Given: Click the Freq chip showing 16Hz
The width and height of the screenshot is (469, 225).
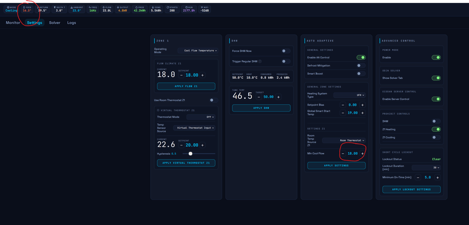Looking at the screenshot, I should pyautogui.click(x=93, y=9).
